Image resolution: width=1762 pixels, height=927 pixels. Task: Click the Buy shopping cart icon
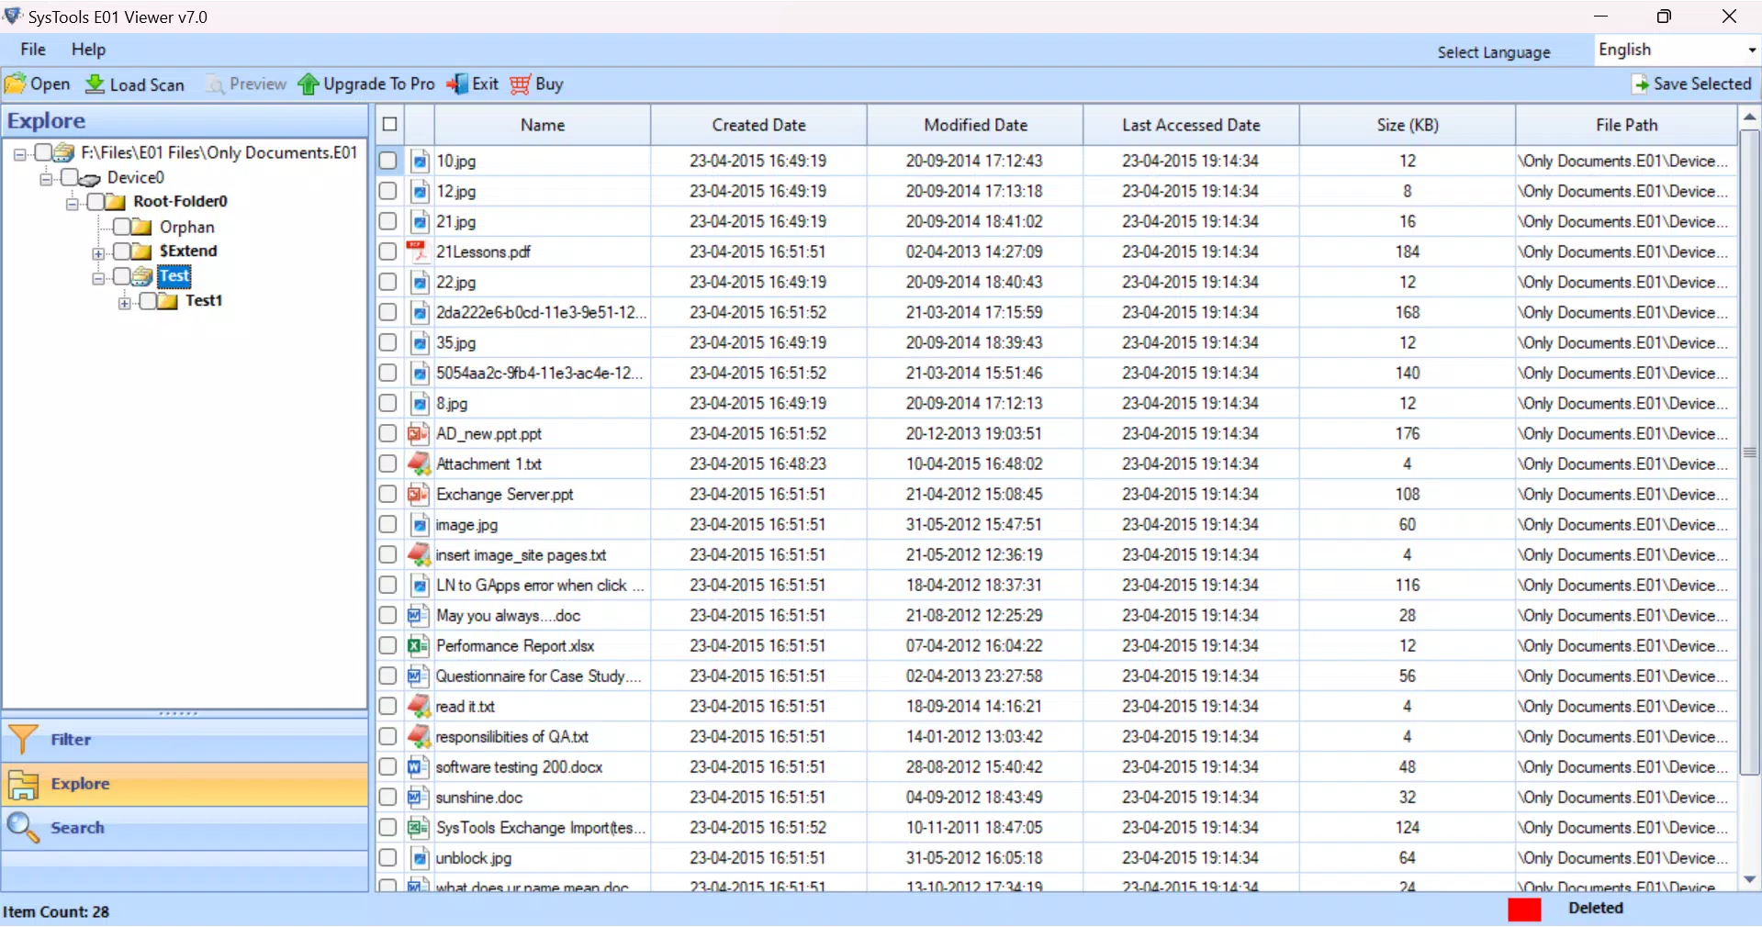pyautogui.click(x=521, y=84)
